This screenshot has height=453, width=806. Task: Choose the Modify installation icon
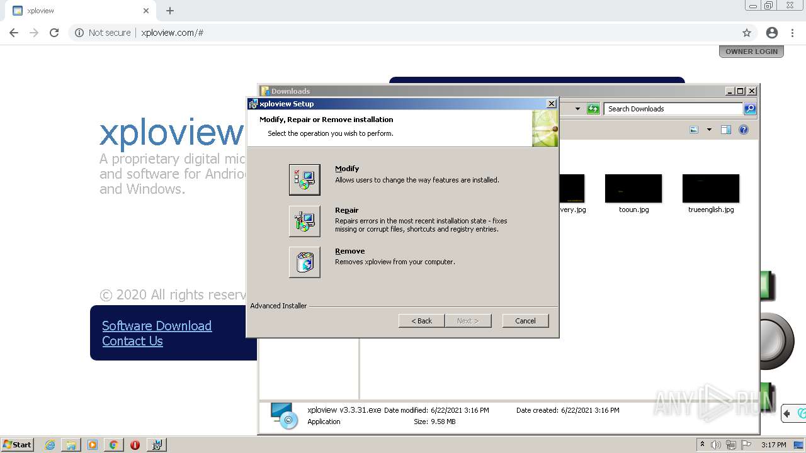pyautogui.click(x=305, y=180)
